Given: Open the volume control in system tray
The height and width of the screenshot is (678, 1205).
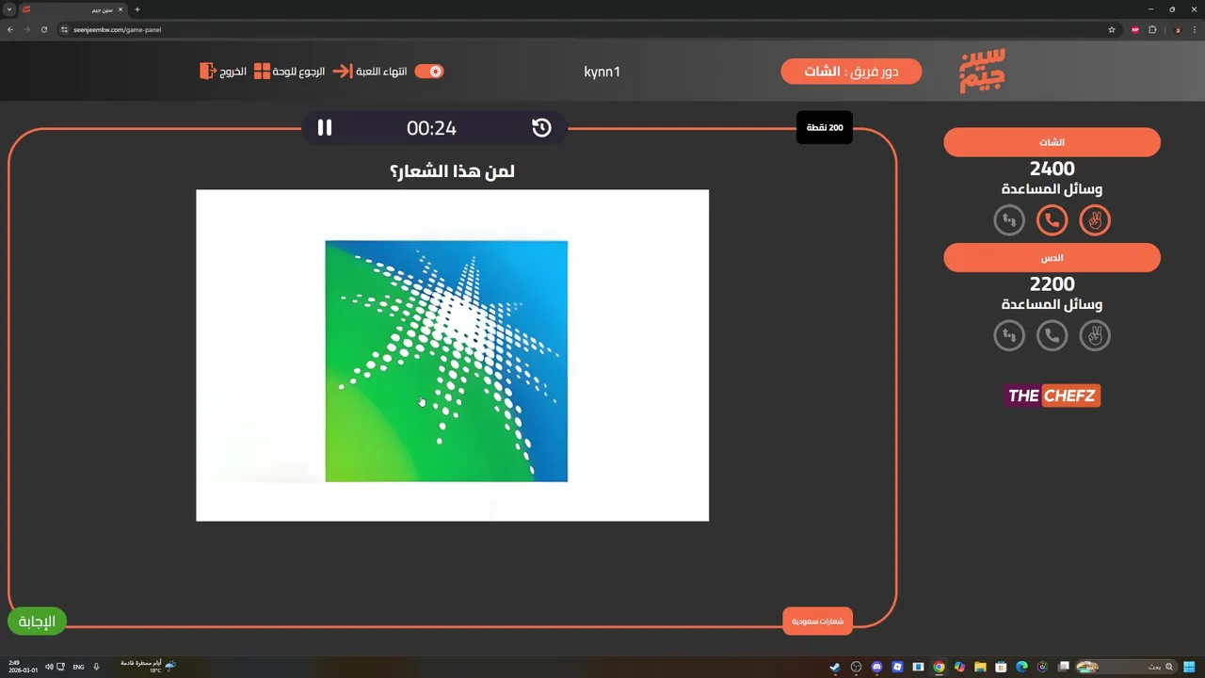Looking at the screenshot, I should click(47, 667).
